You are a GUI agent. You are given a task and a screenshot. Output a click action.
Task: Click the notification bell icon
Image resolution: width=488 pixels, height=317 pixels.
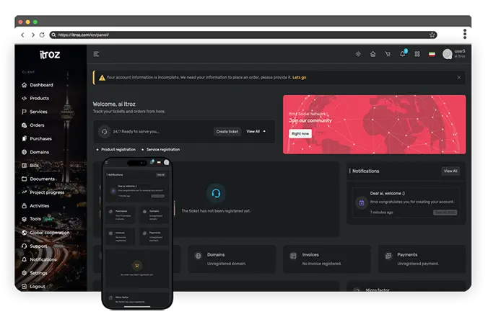click(403, 54)
